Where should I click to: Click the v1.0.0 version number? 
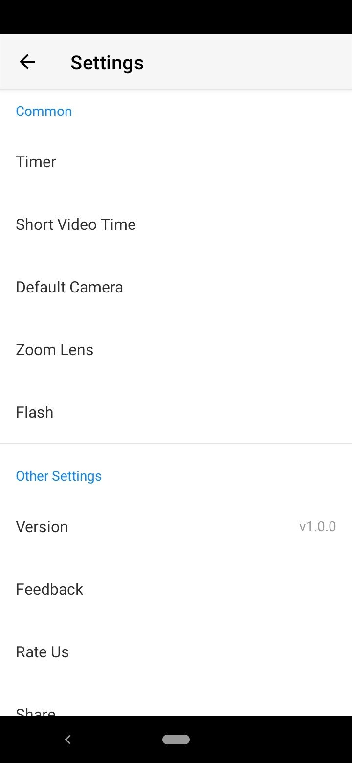(317, 527)
